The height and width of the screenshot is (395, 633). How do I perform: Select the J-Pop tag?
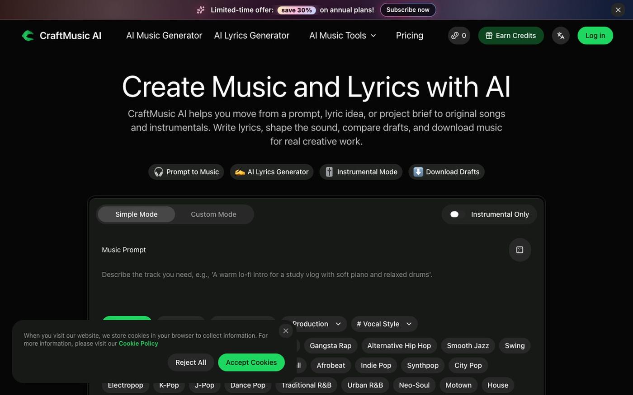point(204,385)
